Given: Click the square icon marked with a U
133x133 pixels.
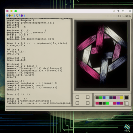Looking at the screenshot, I should (127, 16).
